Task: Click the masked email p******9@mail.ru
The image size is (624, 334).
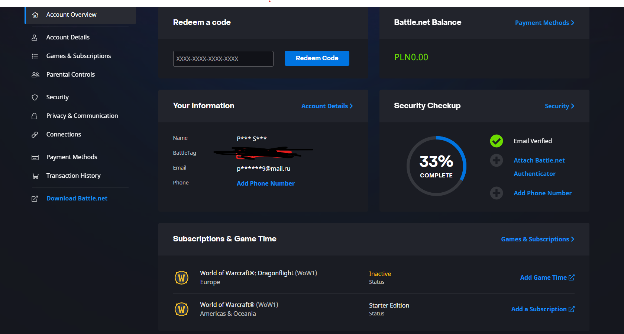Action: pos(263,168)
